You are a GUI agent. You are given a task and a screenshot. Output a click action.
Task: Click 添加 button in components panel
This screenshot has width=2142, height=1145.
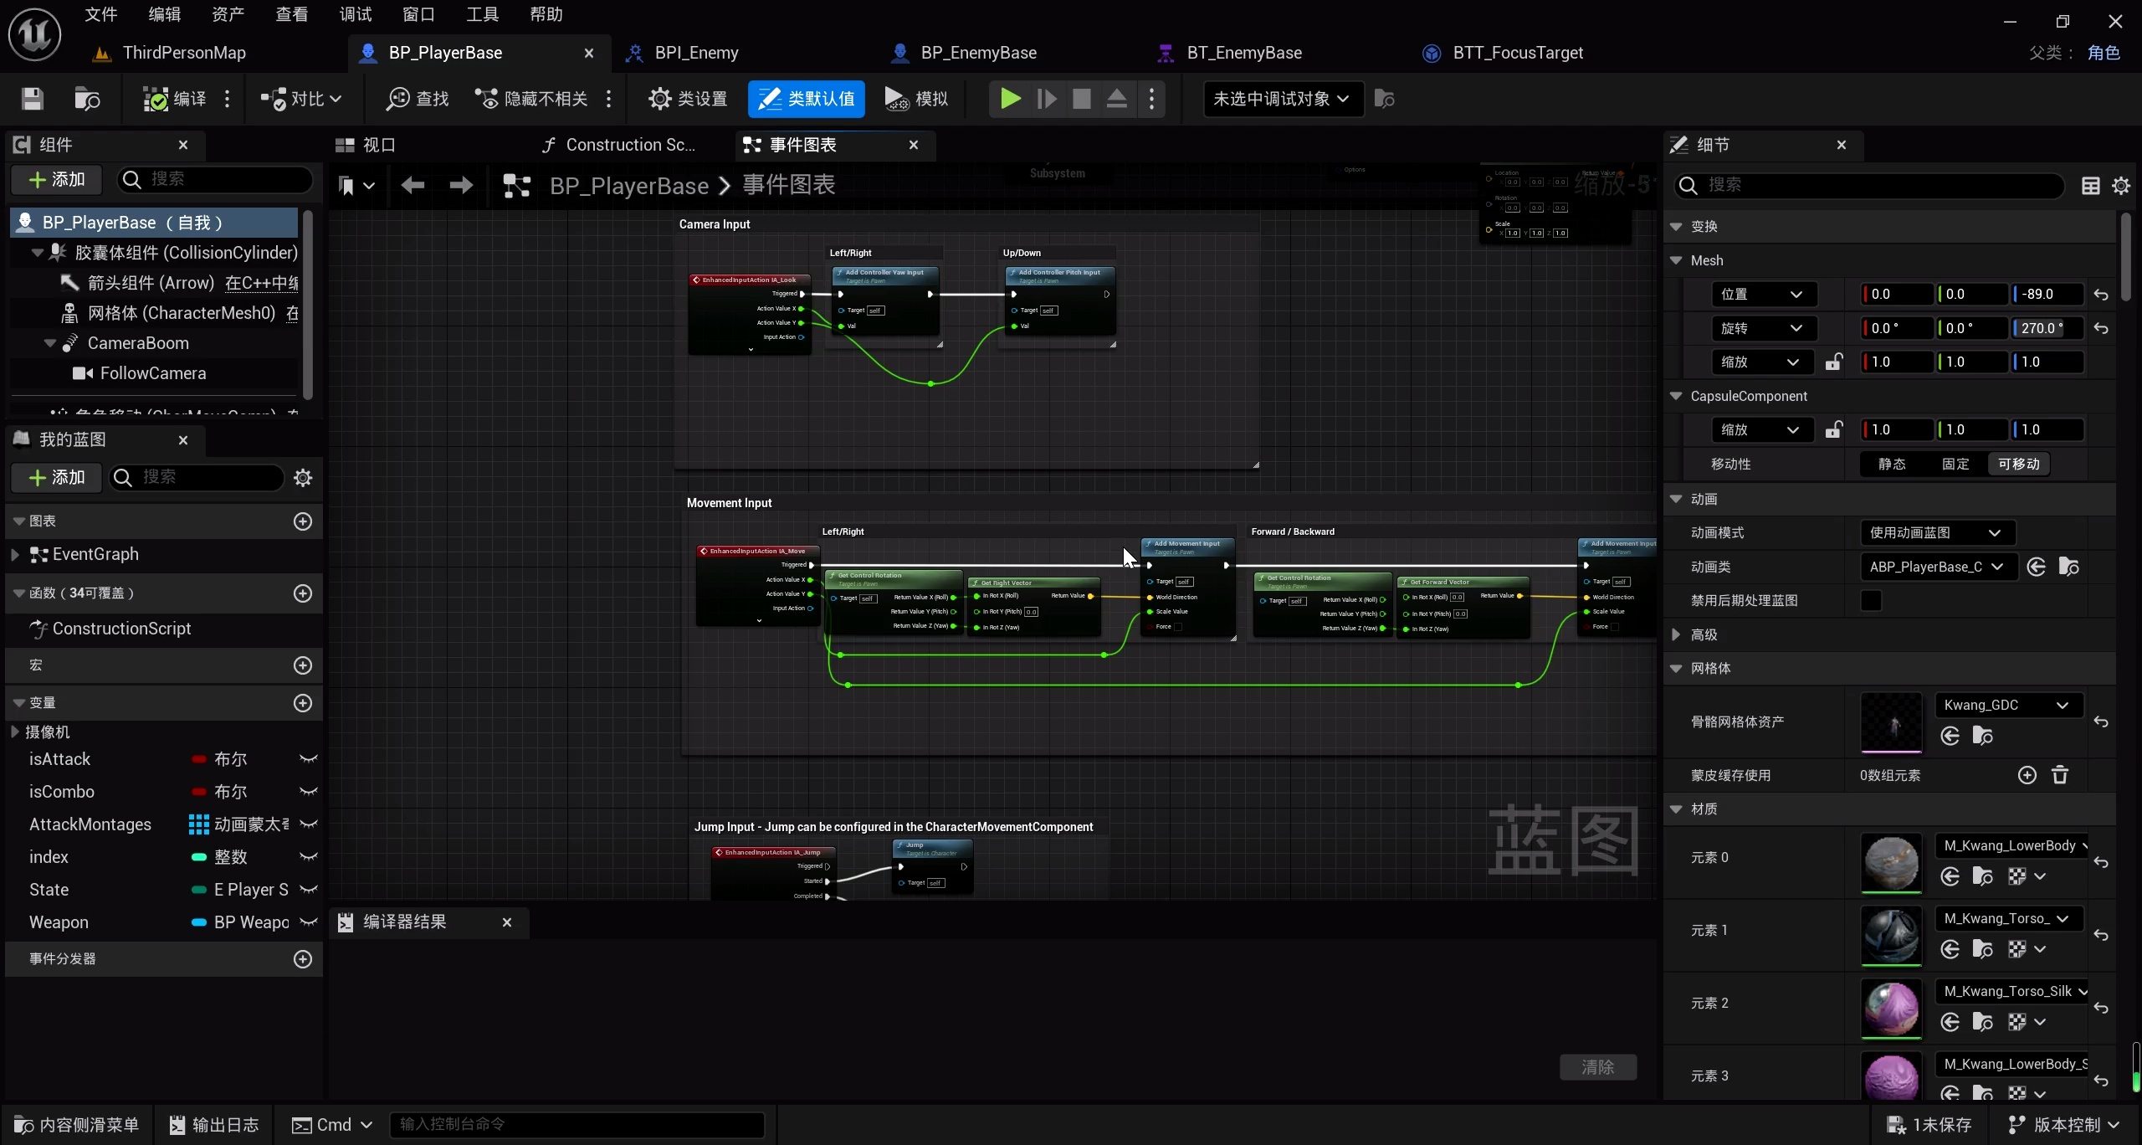click(x=57, y=179)
